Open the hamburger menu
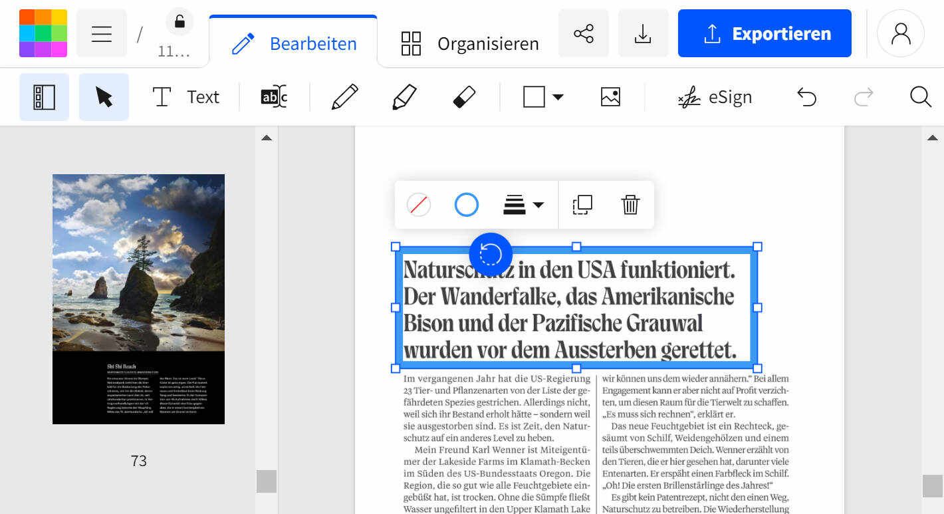Screen dimensions: 944x514 click(101, 33)
